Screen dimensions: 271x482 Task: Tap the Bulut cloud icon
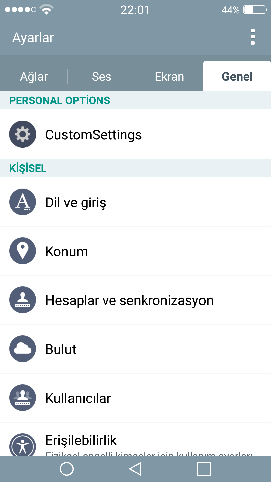coord(23,349)
